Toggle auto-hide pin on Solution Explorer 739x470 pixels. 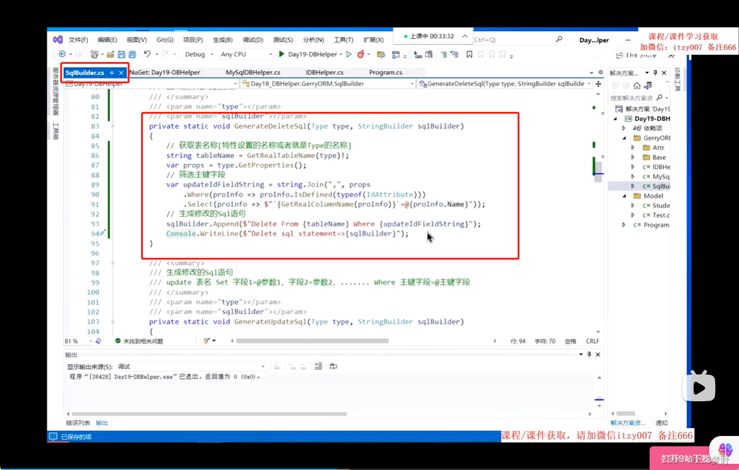[x=656, y=73]
